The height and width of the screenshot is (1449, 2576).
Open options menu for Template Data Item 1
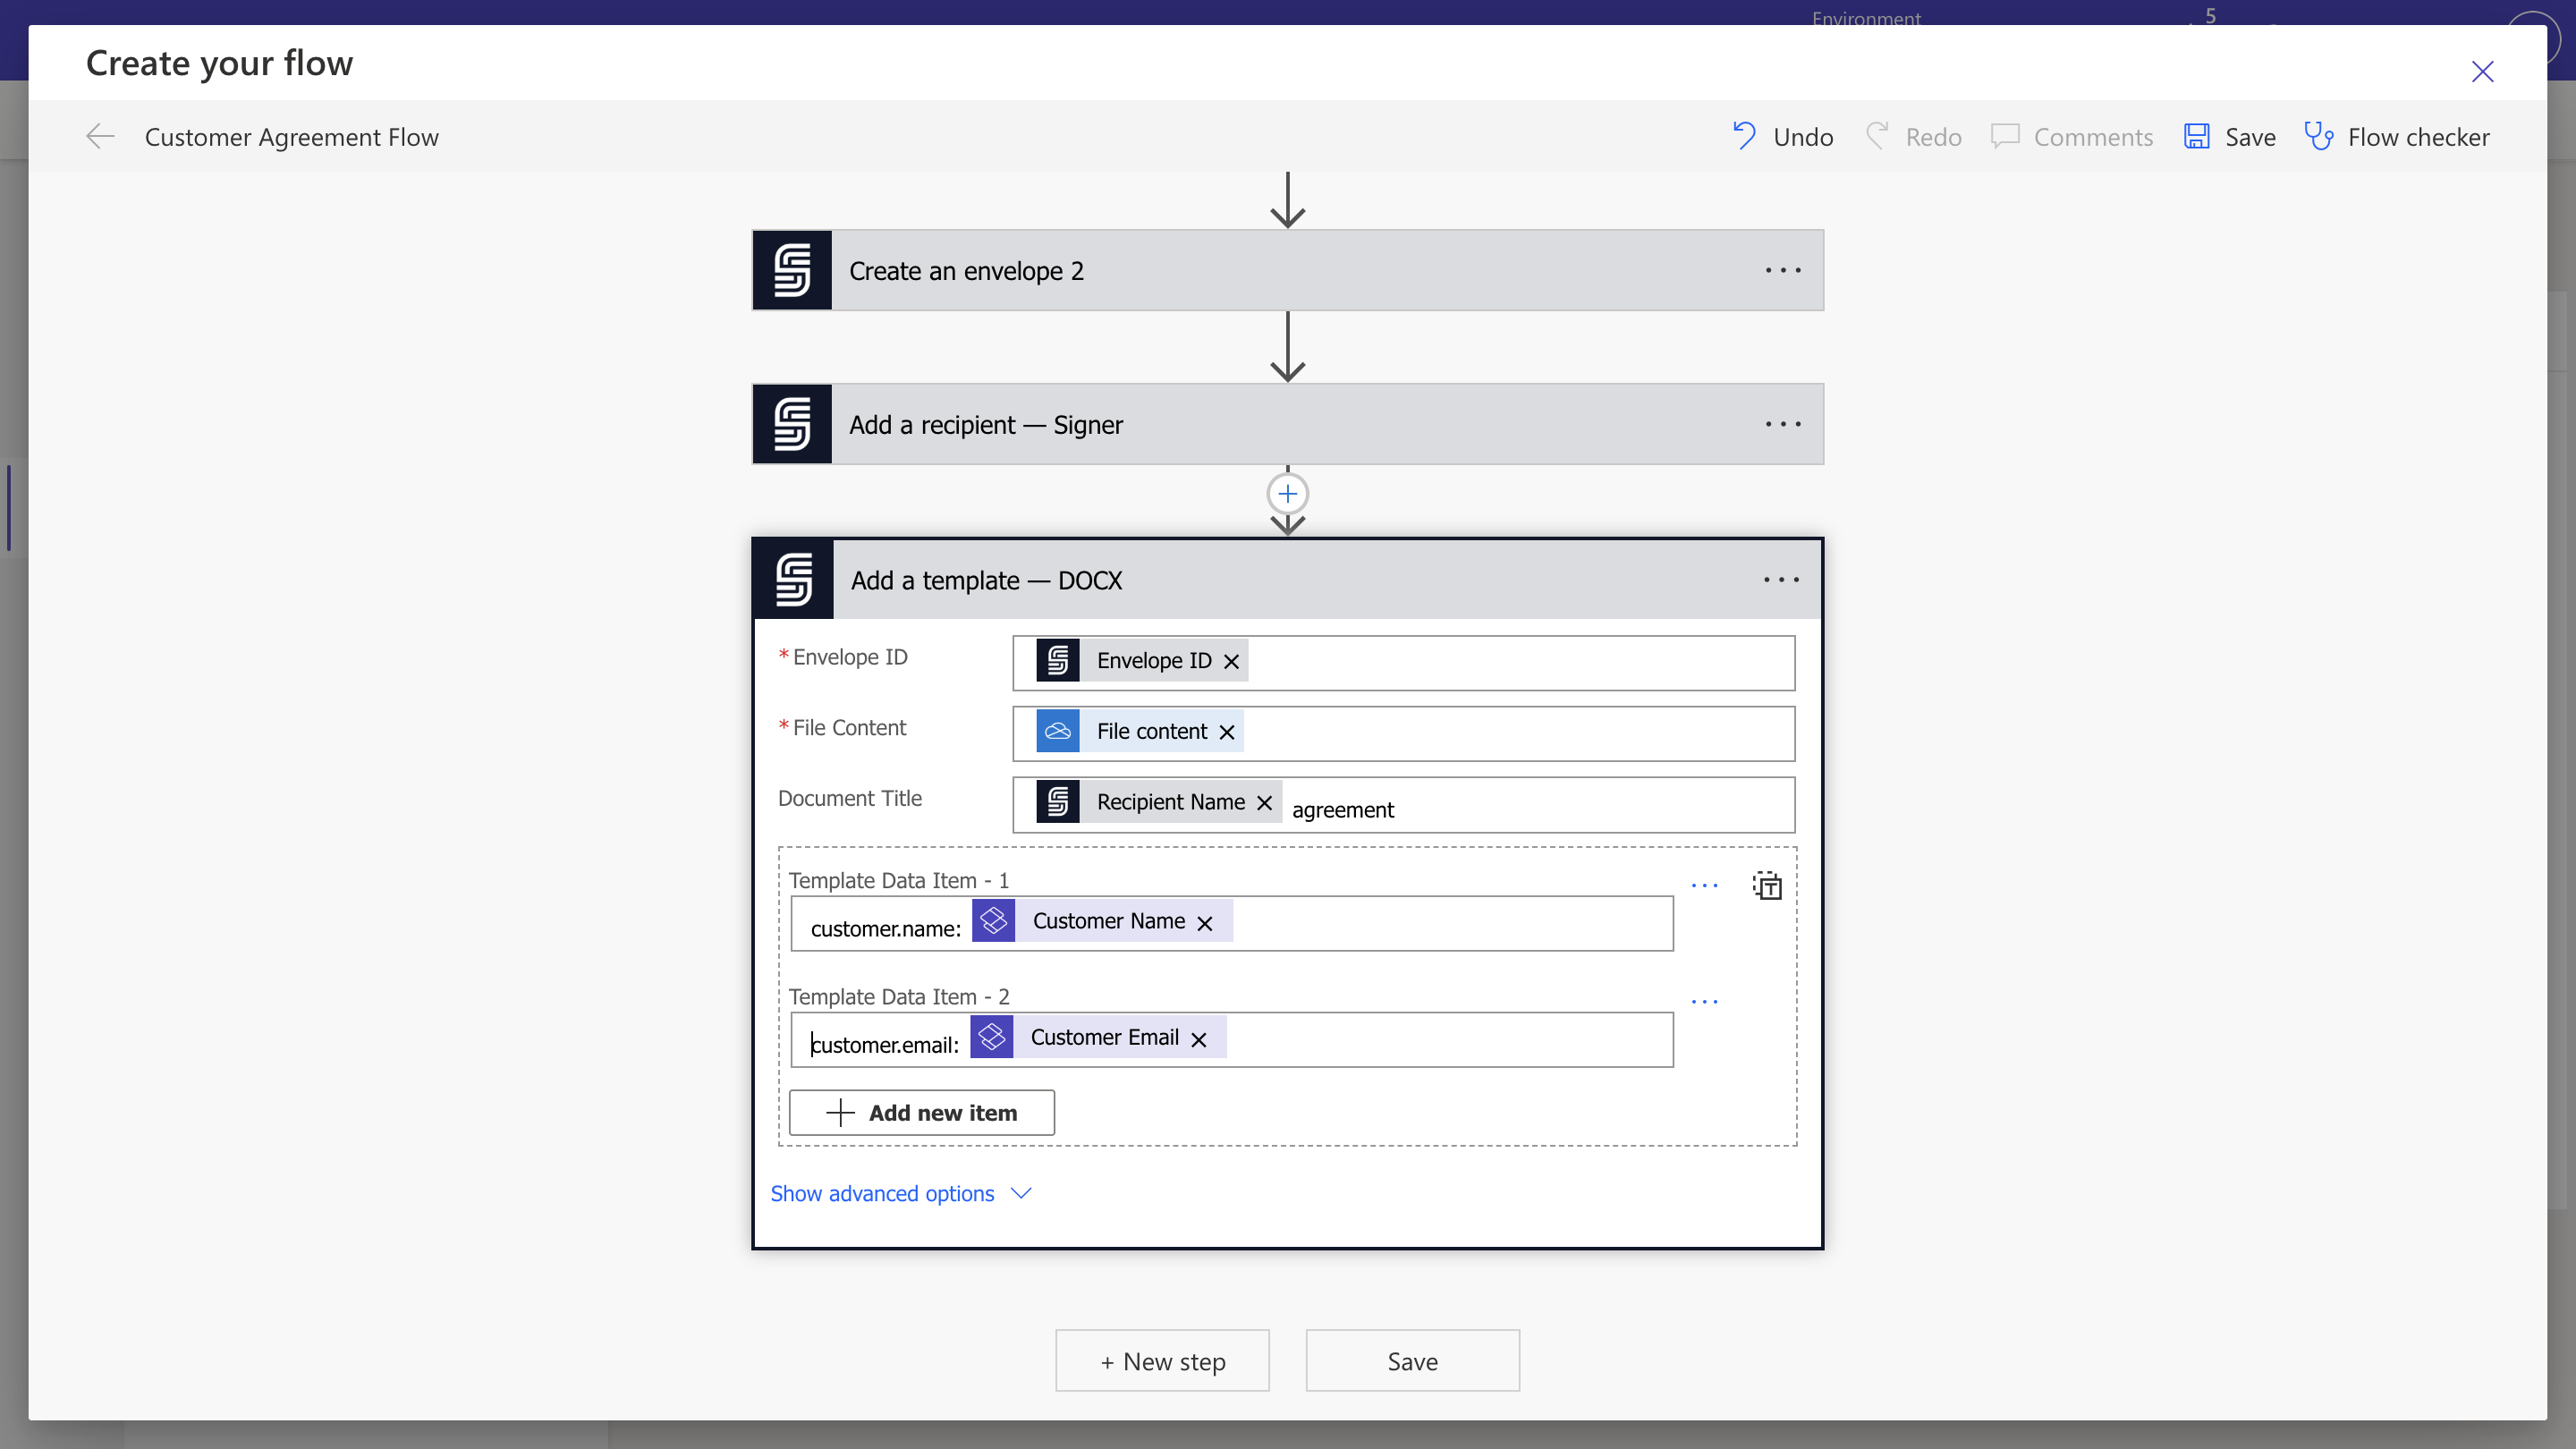pos(1704,886)
